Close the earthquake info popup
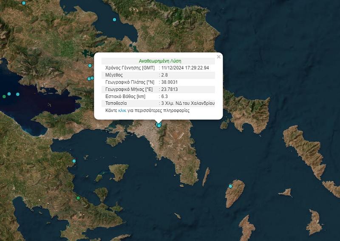This screenshot has width=340, height=241. pos(218,57)
